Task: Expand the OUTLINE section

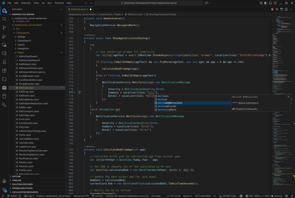Action: (x=17, y=177)
